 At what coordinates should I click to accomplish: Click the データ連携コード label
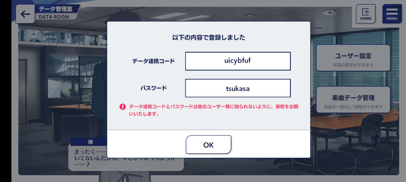[x=154, y=61]
